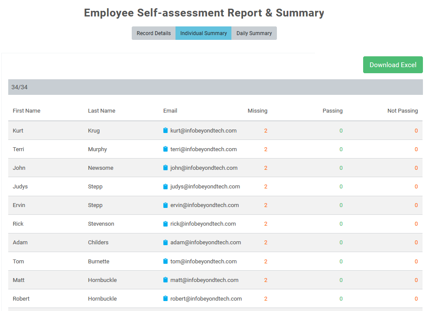Download the report as Excel
This screenshot has height=311, width=429.
(x=393, y=65)
